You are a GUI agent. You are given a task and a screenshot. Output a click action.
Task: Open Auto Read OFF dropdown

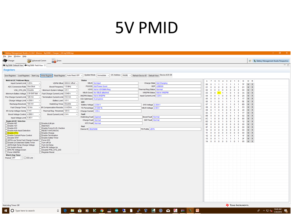pyautogui.click(x=74, y=75)
